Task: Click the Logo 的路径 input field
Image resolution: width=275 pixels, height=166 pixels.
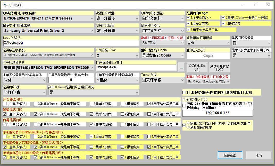Action: coord(71,43)
